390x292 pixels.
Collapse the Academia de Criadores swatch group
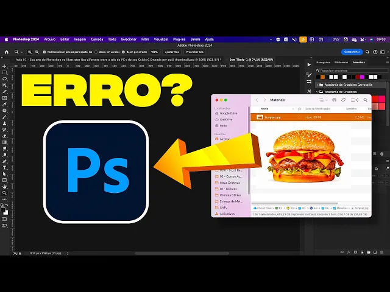tap(317, 92)
